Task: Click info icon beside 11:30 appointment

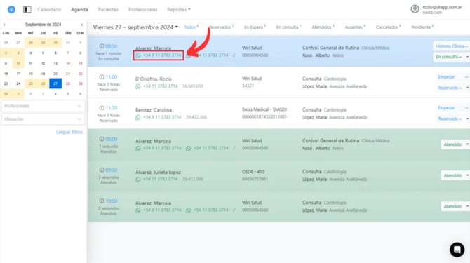Action: pyautogui.click(x=102, y=108)
